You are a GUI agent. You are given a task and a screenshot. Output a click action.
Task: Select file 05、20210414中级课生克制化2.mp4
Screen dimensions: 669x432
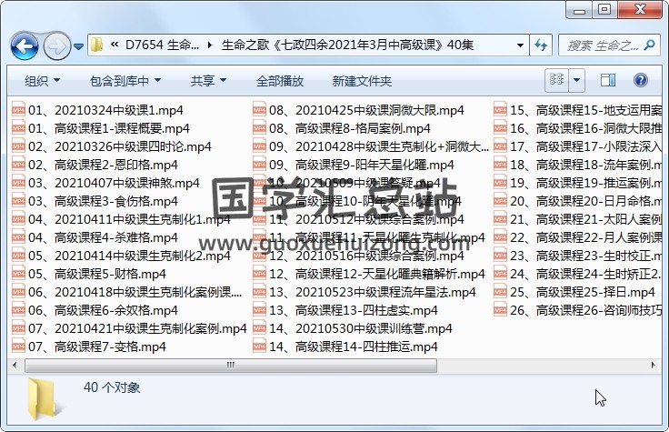(121, 256)
